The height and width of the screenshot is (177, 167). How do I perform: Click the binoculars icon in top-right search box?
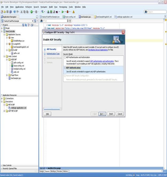146,12
